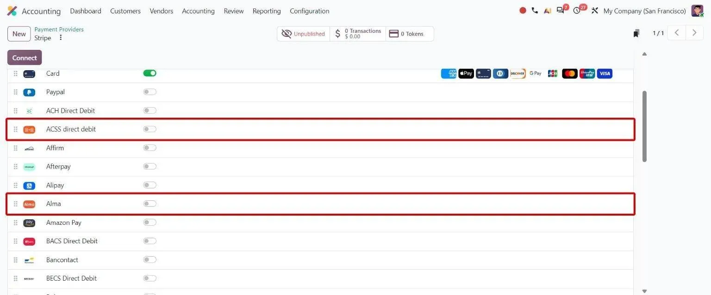Enable the ACH Direct Debit toggle

150,110
